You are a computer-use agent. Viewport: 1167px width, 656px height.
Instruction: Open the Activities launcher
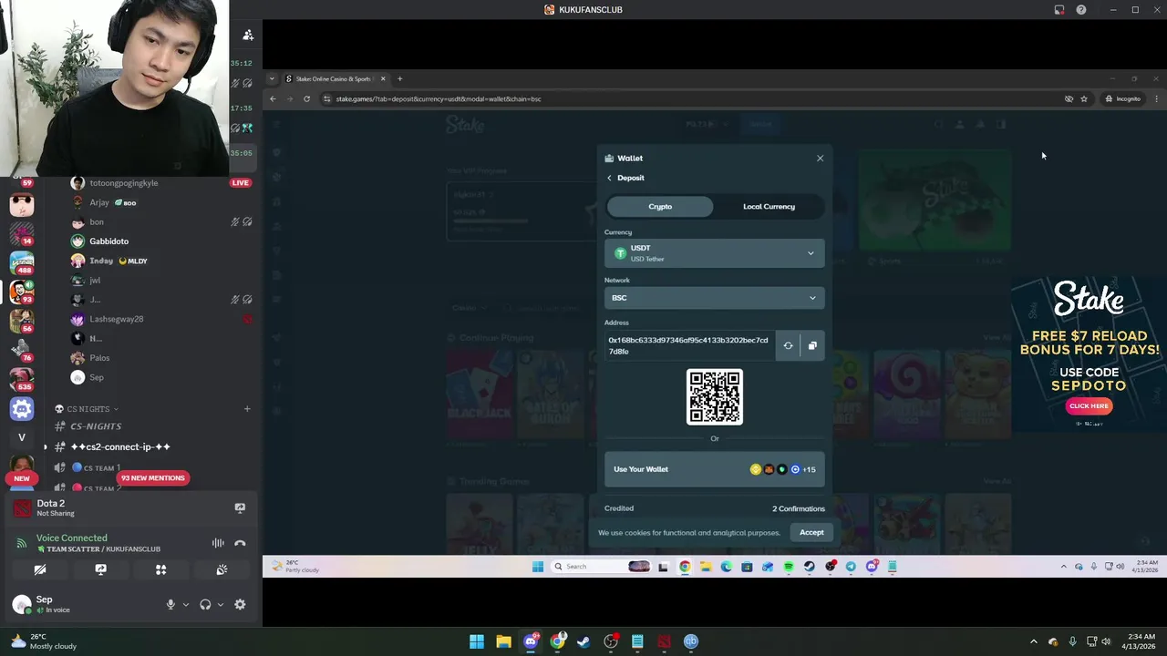click(x=160, y=569)
